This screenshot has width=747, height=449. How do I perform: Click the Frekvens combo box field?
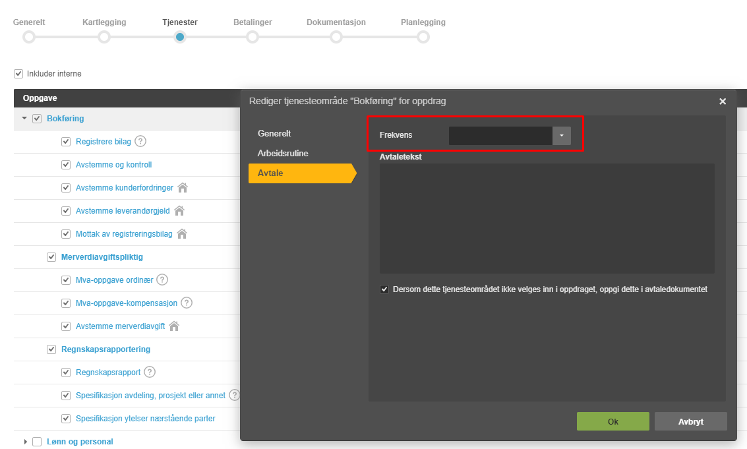pos(500,135)
